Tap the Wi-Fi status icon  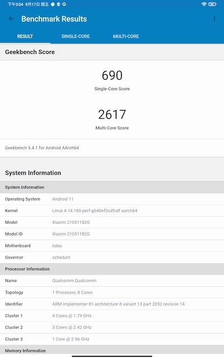click(204, 4)
